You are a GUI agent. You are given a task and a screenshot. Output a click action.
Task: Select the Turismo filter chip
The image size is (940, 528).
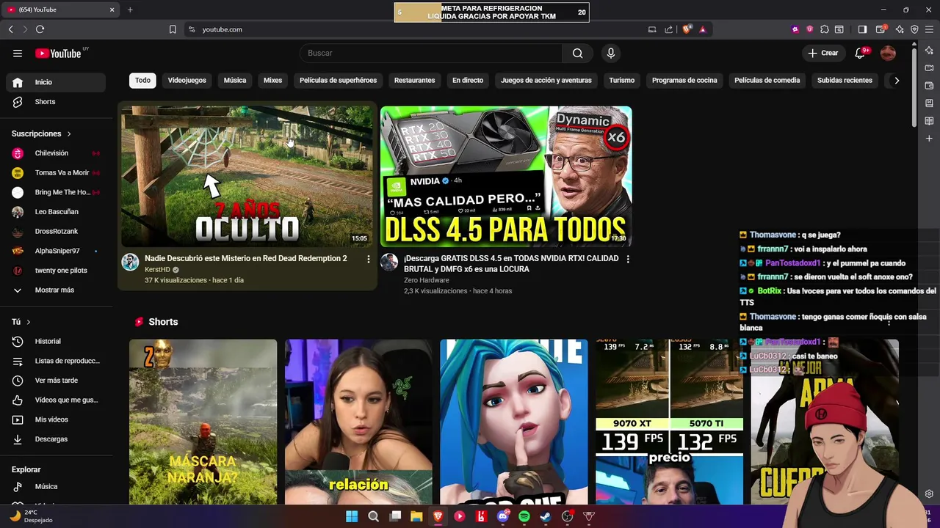click(x=621, y=81)
